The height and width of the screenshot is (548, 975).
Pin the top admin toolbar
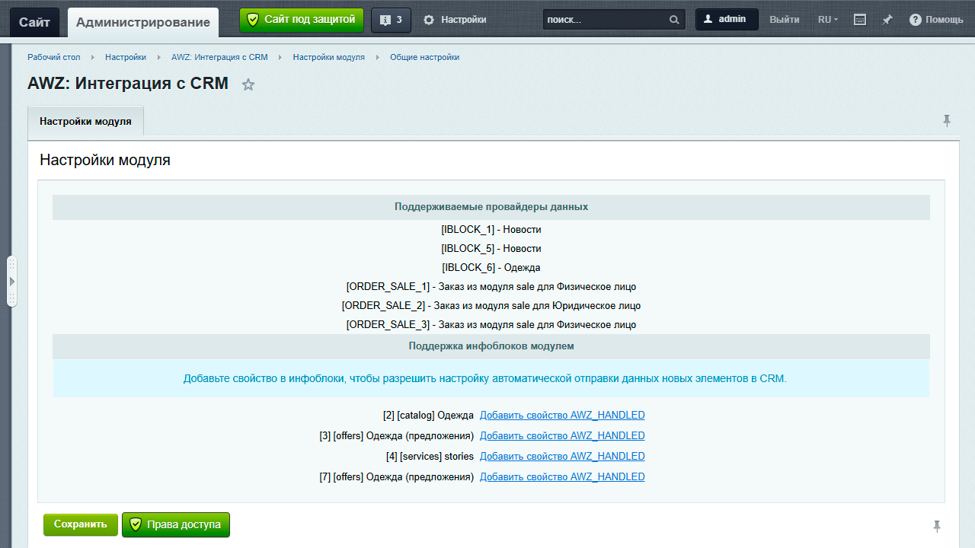pos(887,20)
